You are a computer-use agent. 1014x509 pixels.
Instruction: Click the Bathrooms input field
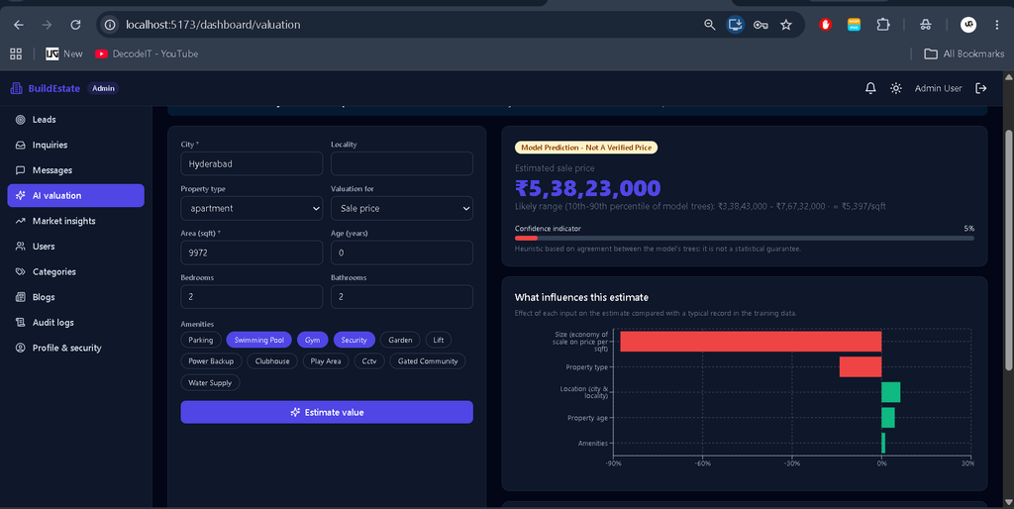(402, 297)
